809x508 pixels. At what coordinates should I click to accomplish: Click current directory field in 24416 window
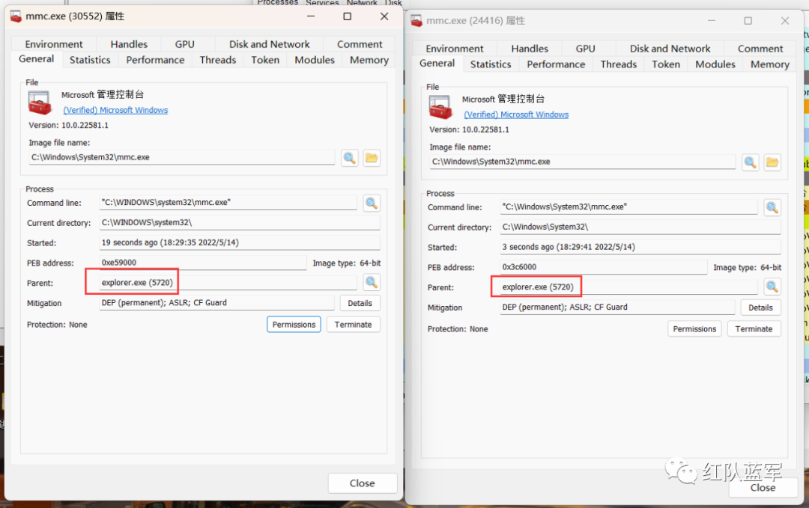click(x=640, y=227)
